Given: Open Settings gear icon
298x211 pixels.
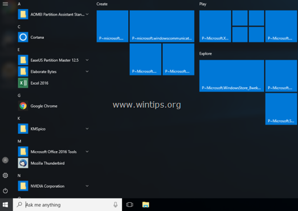Looking at the screenshot, I should 5,175.
